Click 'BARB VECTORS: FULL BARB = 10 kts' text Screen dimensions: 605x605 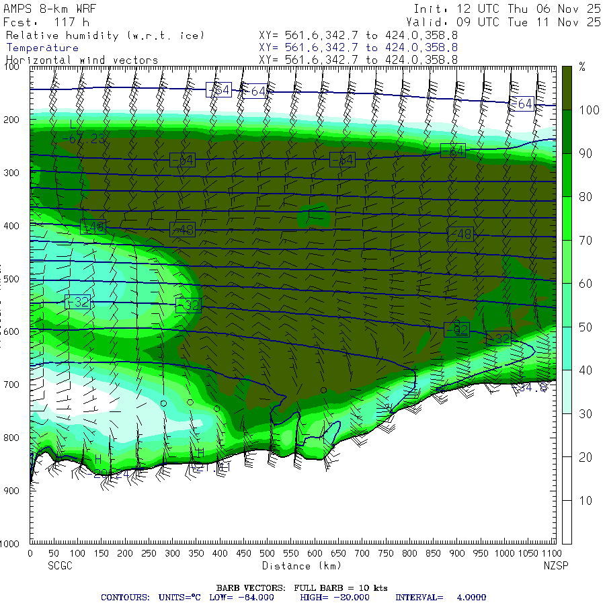tap(302, 588)
